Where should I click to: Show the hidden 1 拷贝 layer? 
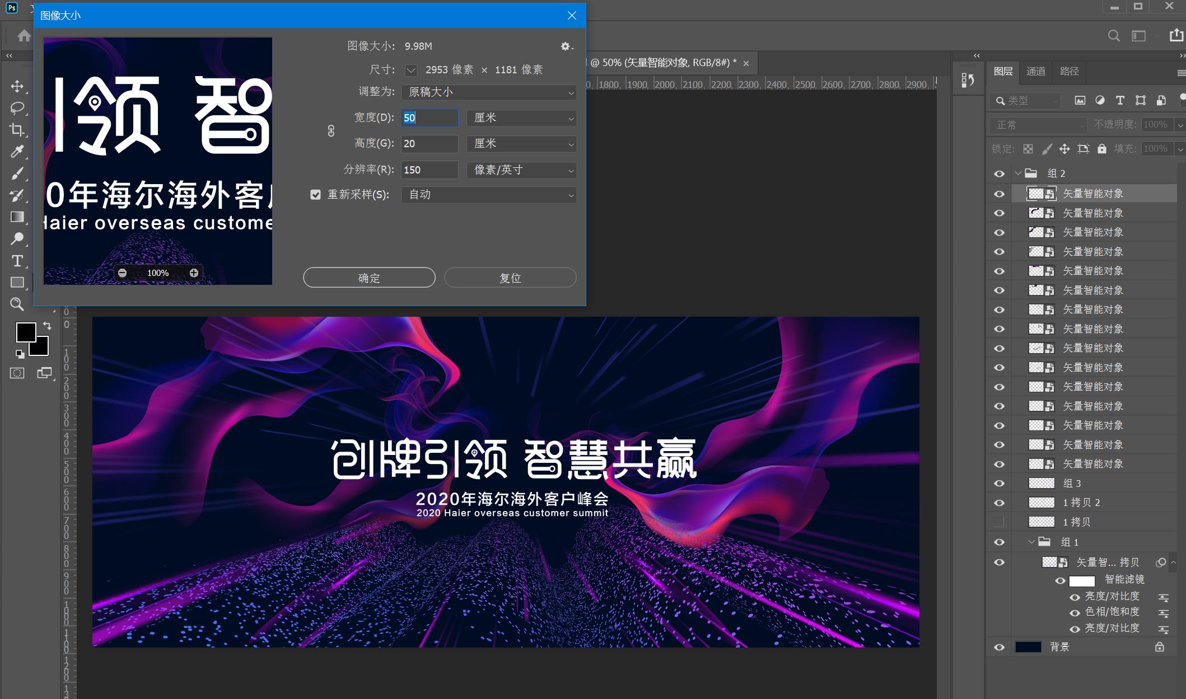point(999,522)
